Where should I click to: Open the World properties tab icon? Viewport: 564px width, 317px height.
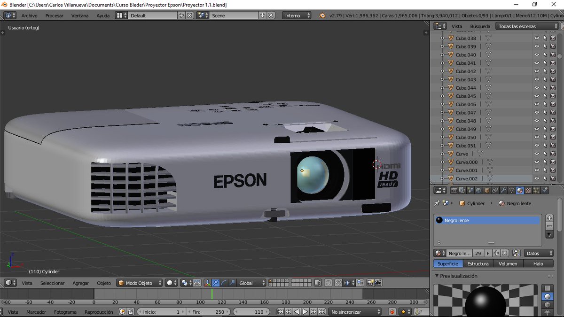(478, 190)
